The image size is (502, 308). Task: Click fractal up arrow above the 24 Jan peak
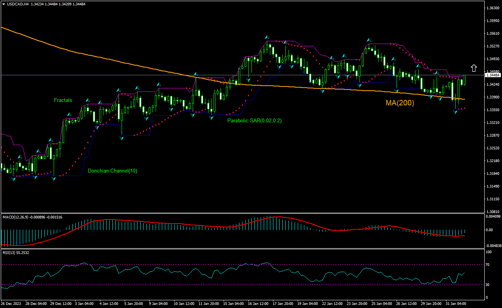pyautogui.click(x=369, y=40)
